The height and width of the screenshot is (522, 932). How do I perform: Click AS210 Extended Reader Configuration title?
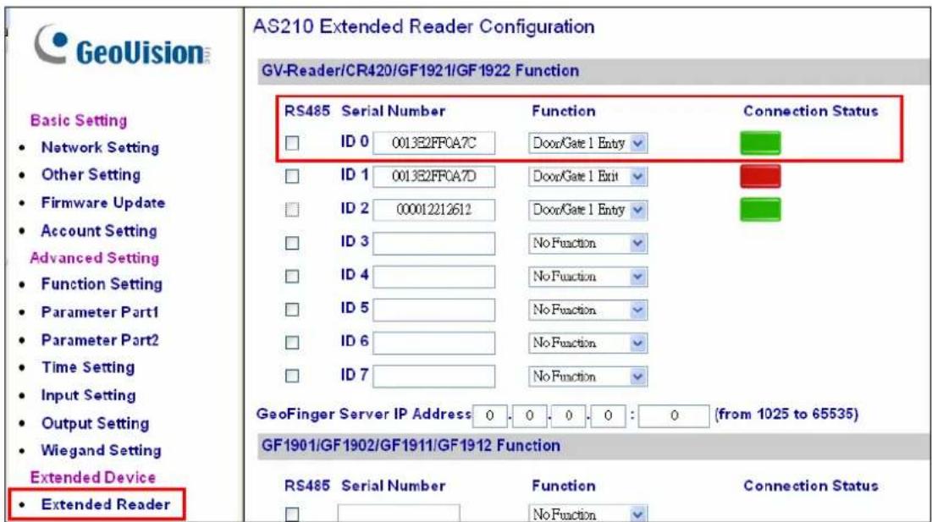(424, 27)
